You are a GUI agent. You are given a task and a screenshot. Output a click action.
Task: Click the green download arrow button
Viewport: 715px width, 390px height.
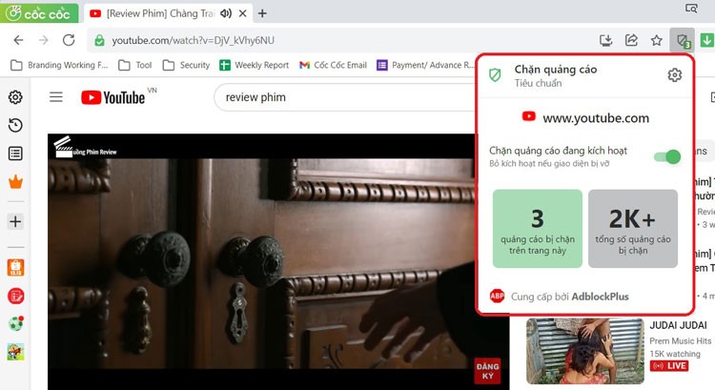point(706,41)
